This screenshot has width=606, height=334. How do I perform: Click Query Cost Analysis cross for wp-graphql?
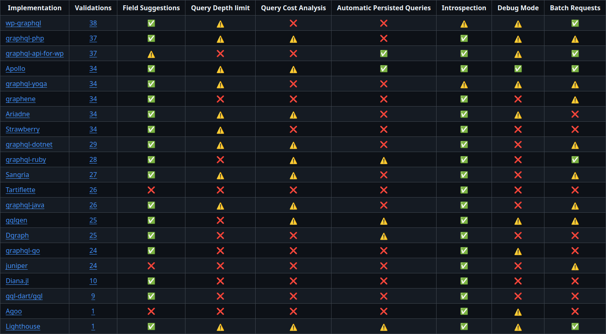pos(293,23)
